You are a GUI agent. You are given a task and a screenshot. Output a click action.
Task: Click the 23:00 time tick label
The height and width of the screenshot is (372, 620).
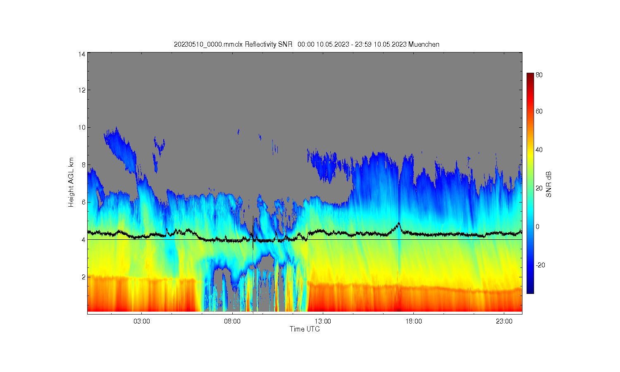pos(504,322)
